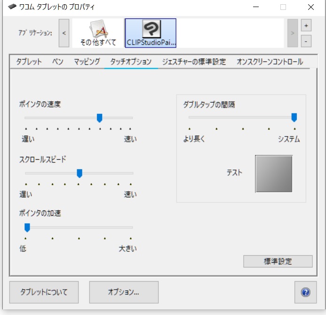Click the 低 label under pointer acceleration
Viewport: 326px width, 315px height.
click(x=23, y=249)
